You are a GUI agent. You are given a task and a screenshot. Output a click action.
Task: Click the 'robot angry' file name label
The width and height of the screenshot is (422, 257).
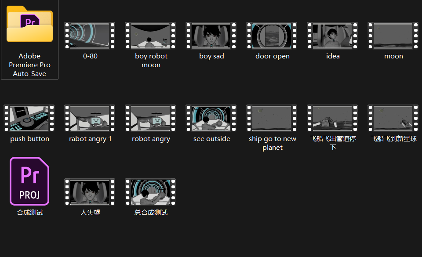click(151, 139)
